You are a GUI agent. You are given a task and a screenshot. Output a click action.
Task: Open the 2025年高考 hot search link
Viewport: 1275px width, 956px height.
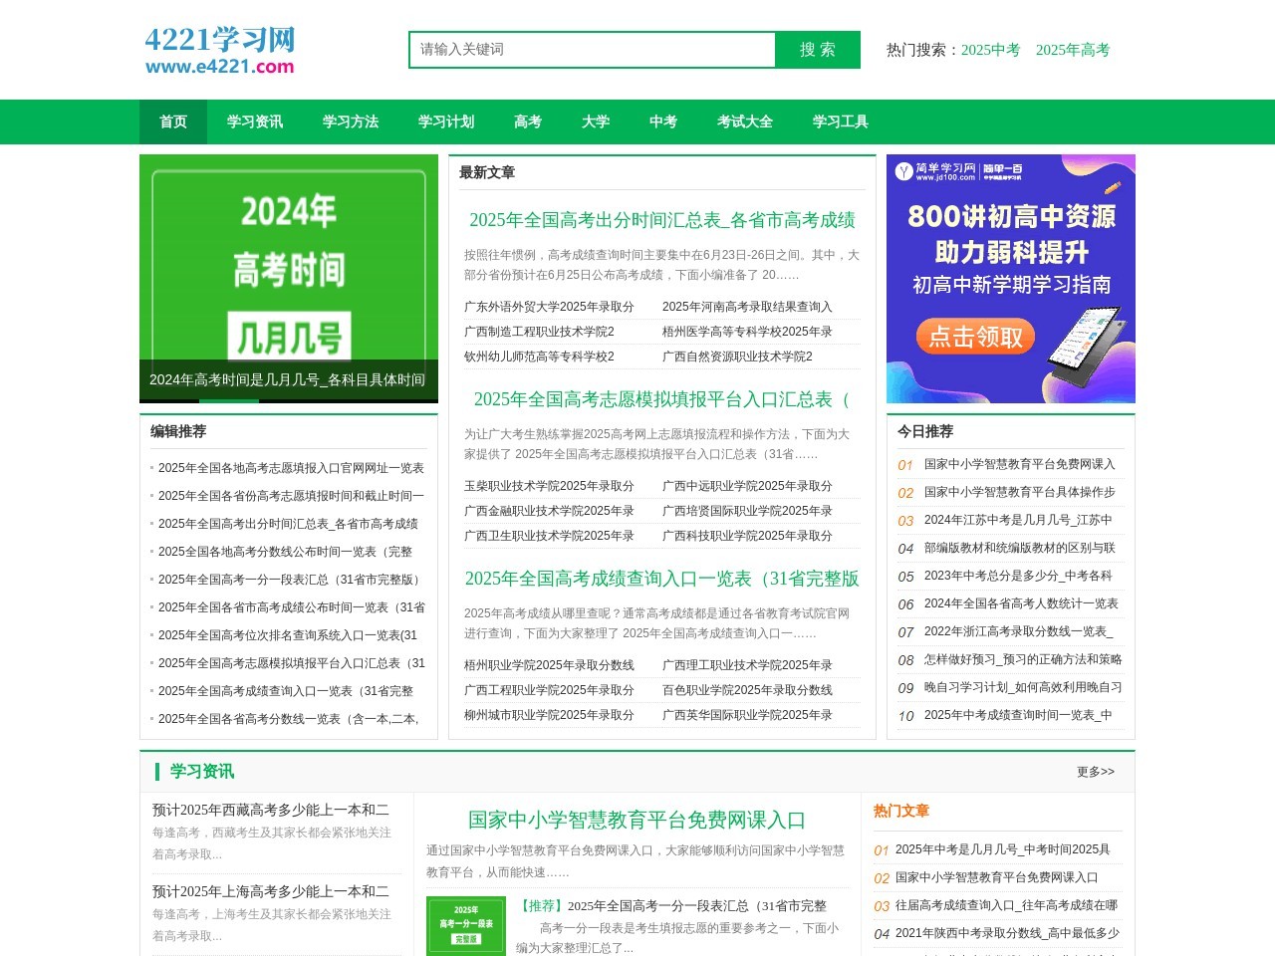coord(1074,50)
